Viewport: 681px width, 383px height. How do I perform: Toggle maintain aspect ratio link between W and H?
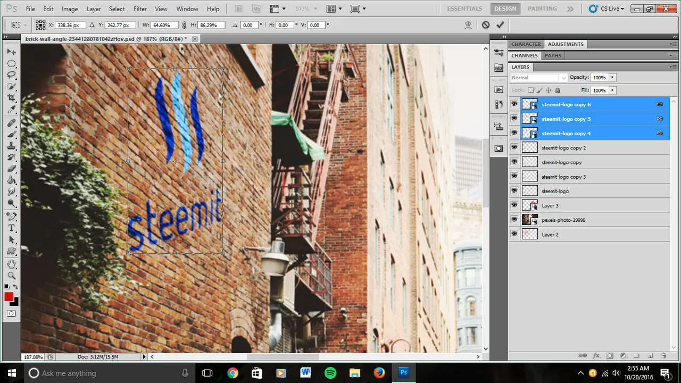[x=184, y=25]
